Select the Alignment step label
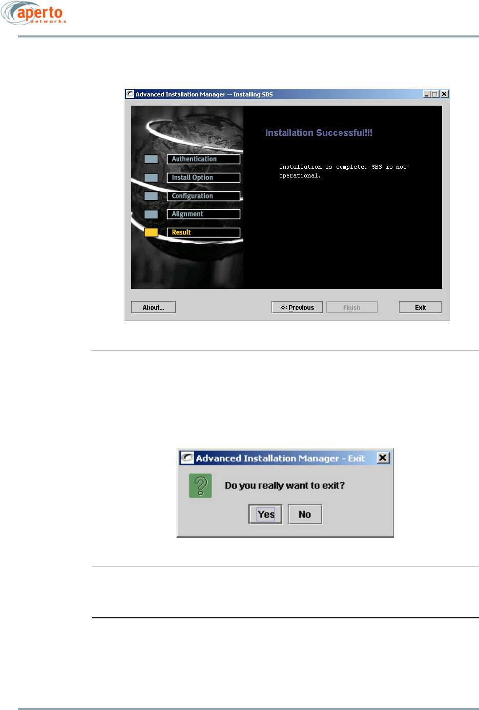This screenshot has height=710, width=479. 203,214
